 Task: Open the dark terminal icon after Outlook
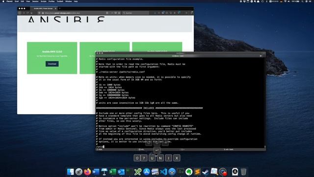click(x=130, y=172)
